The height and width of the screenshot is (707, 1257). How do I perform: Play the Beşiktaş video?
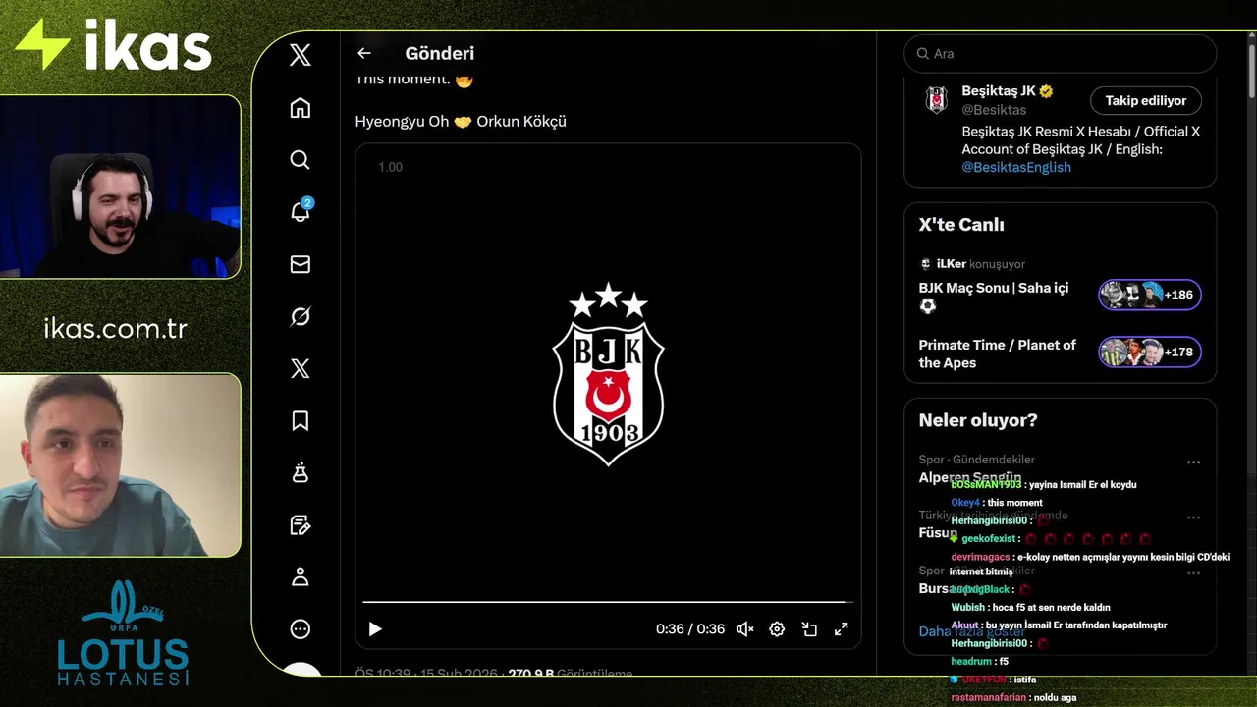point(375,629)
